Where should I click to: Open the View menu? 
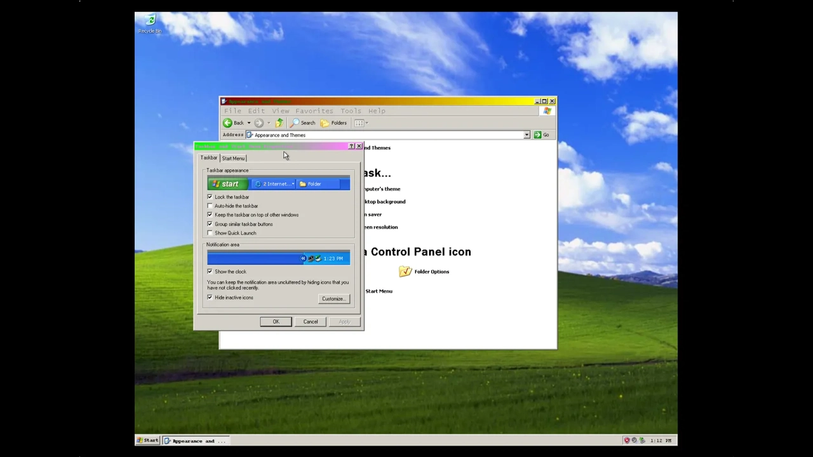pyautogui.click(x=280, y=111)
